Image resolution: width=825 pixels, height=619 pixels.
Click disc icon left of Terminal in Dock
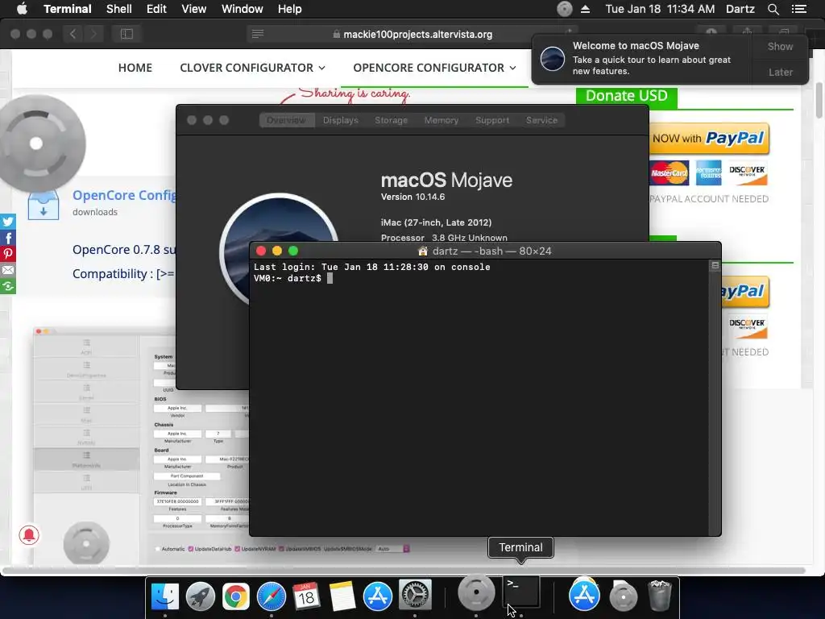tap(476, 592)
